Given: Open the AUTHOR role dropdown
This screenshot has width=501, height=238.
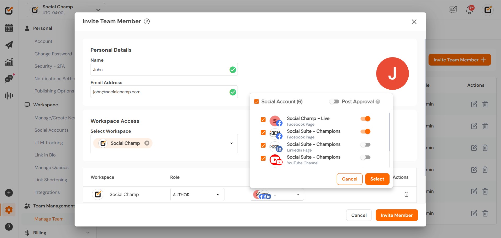Looking at the screenshot, I should tap(197, 195).
